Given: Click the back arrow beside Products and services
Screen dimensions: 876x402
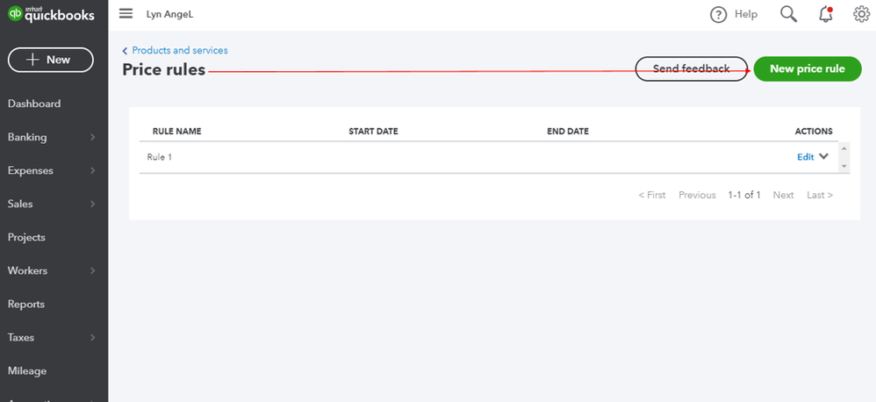Looking at the screenshot, I should click(x=125, y=51).
